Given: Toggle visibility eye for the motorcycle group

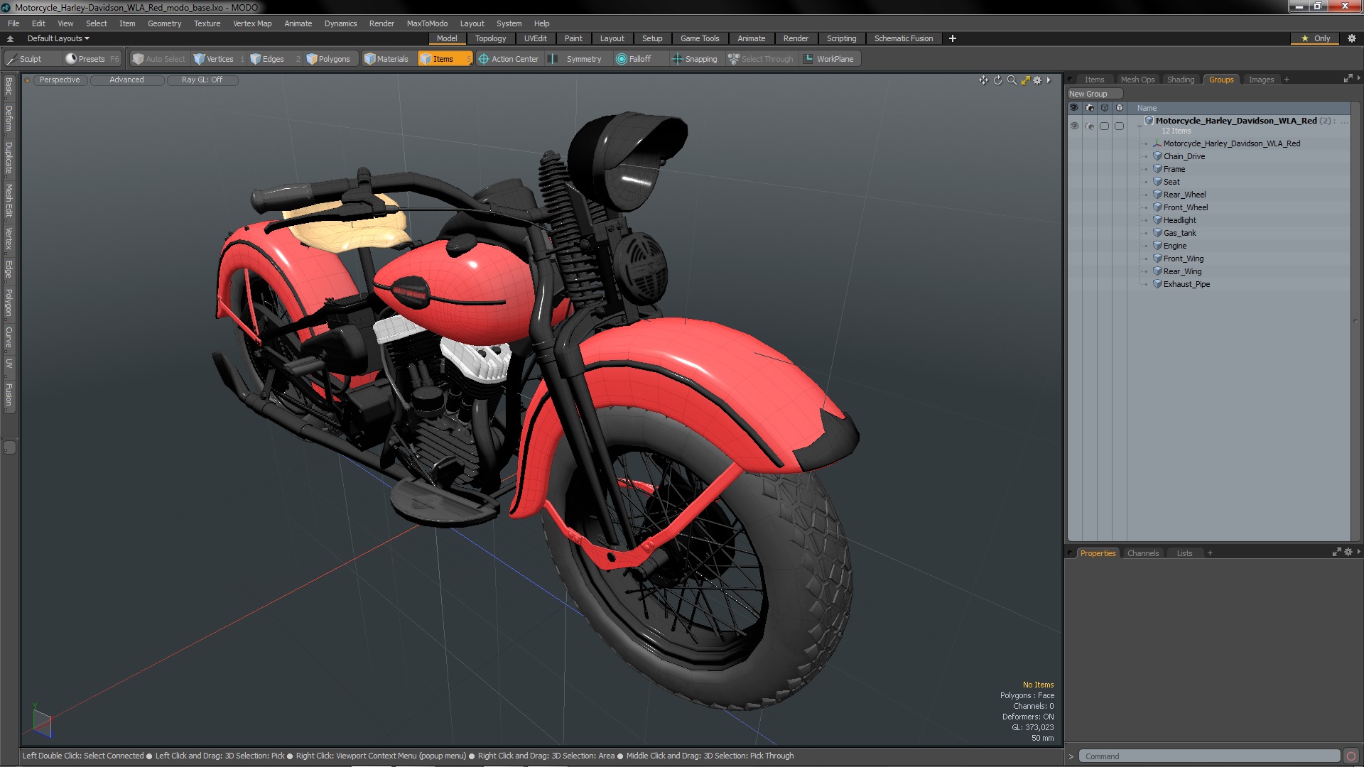Looking at the screenshot, I should pos(1074,126).
